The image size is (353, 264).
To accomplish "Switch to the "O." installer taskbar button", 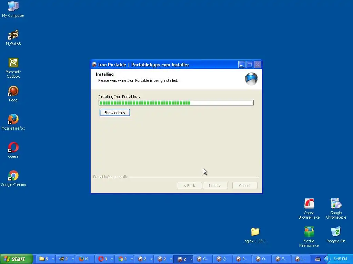I will coord(262,259).
